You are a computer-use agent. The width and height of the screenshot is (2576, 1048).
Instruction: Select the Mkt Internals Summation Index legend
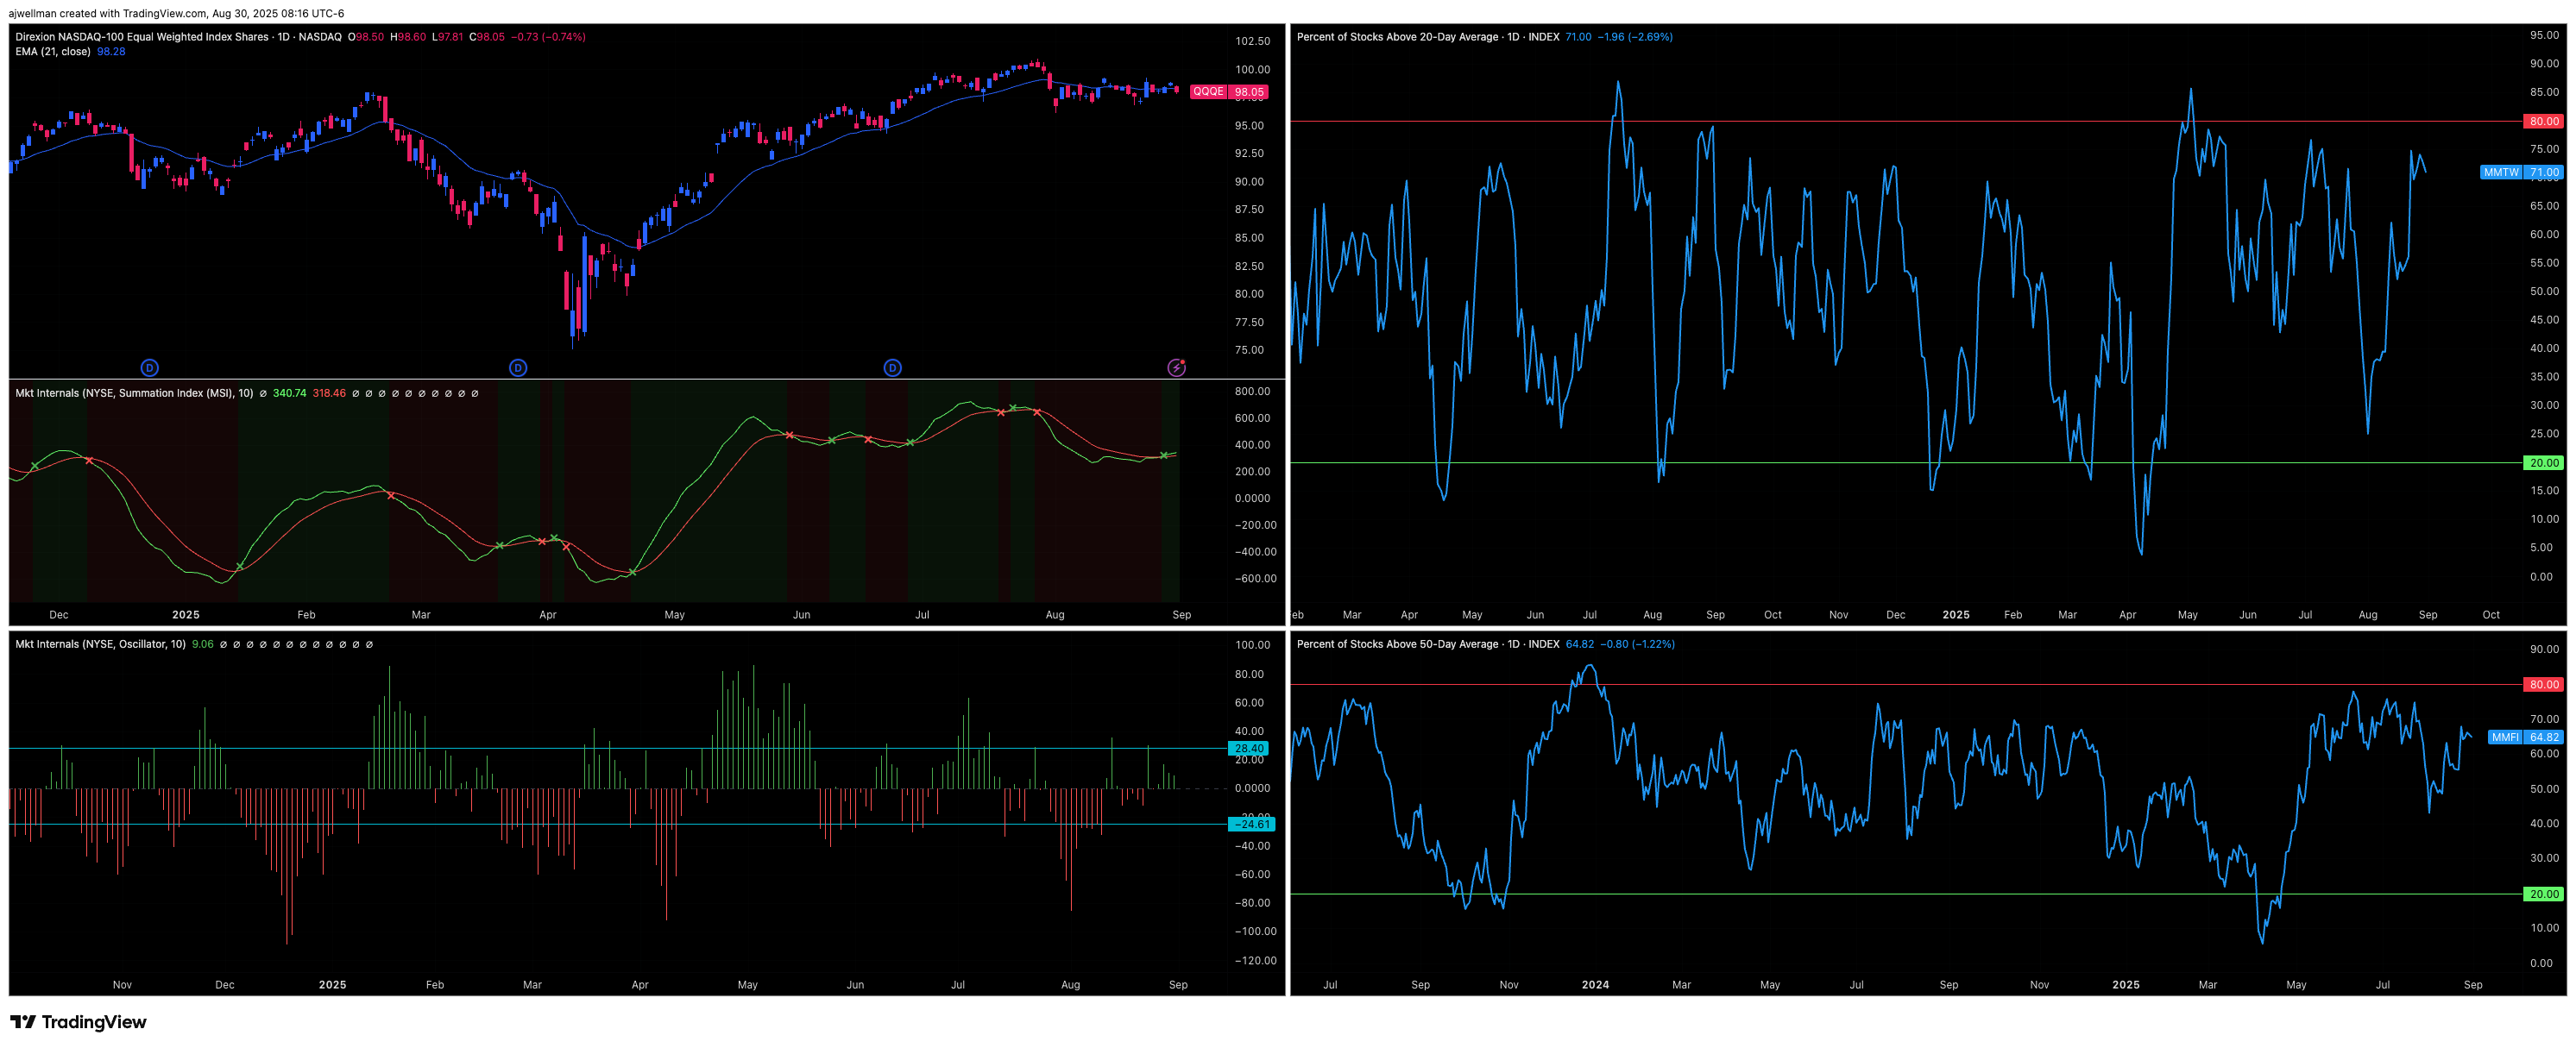coord(133,393)
